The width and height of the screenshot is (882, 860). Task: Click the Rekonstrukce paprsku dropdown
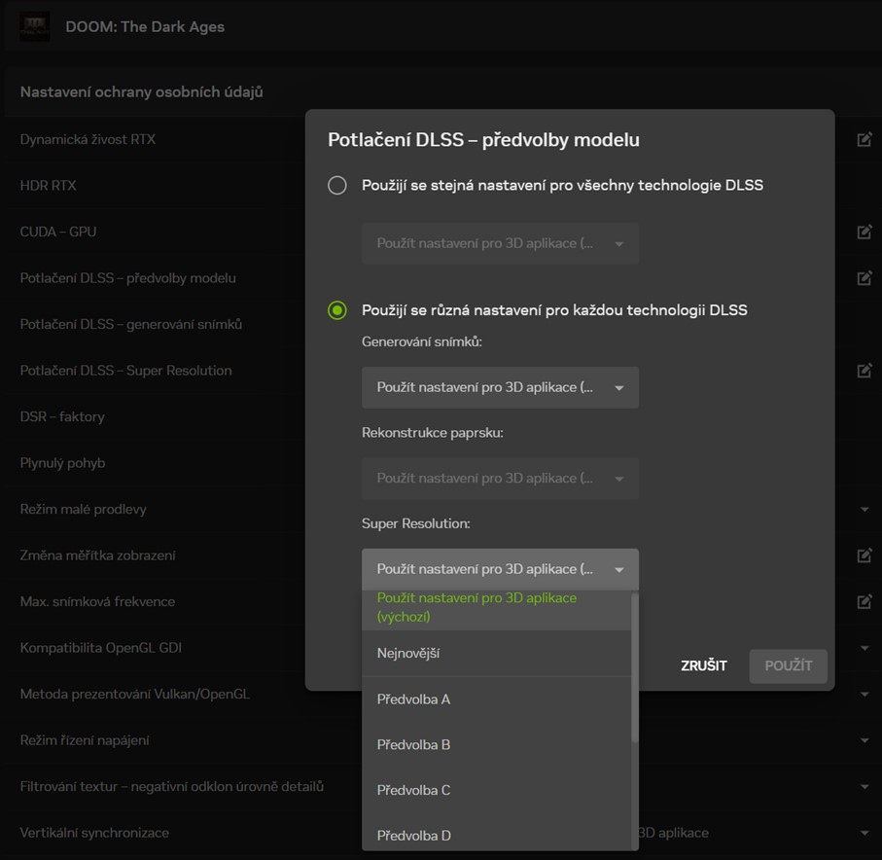click(500, 479)
